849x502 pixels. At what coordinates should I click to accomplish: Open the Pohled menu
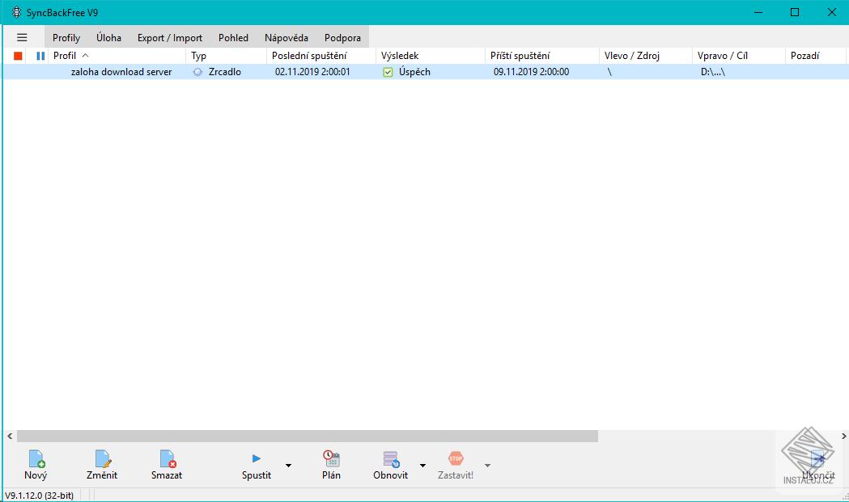(x=233, y=38)
